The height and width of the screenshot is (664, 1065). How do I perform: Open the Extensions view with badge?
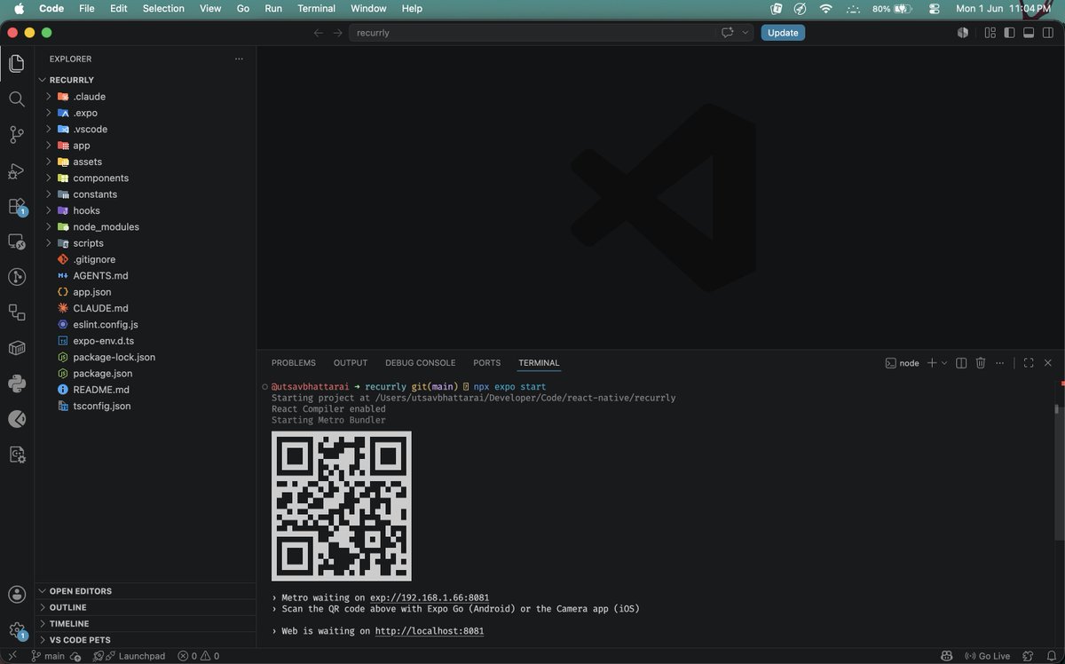(x=16, y=206)
